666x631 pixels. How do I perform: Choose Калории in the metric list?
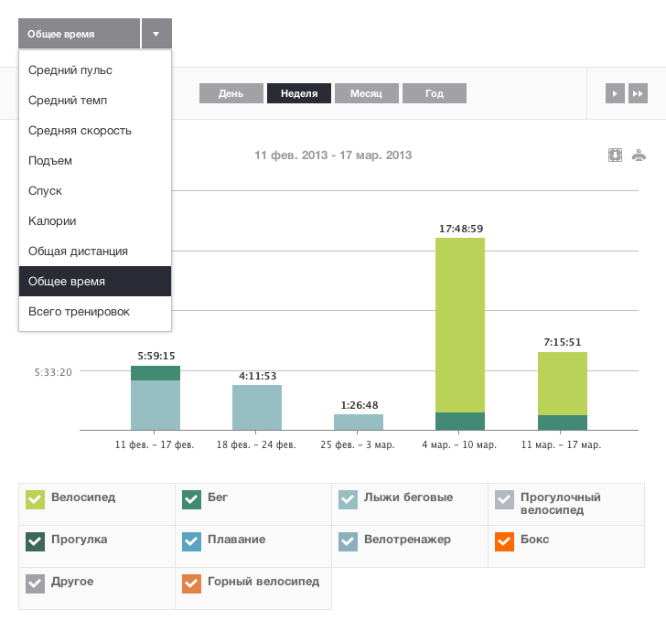52,220
